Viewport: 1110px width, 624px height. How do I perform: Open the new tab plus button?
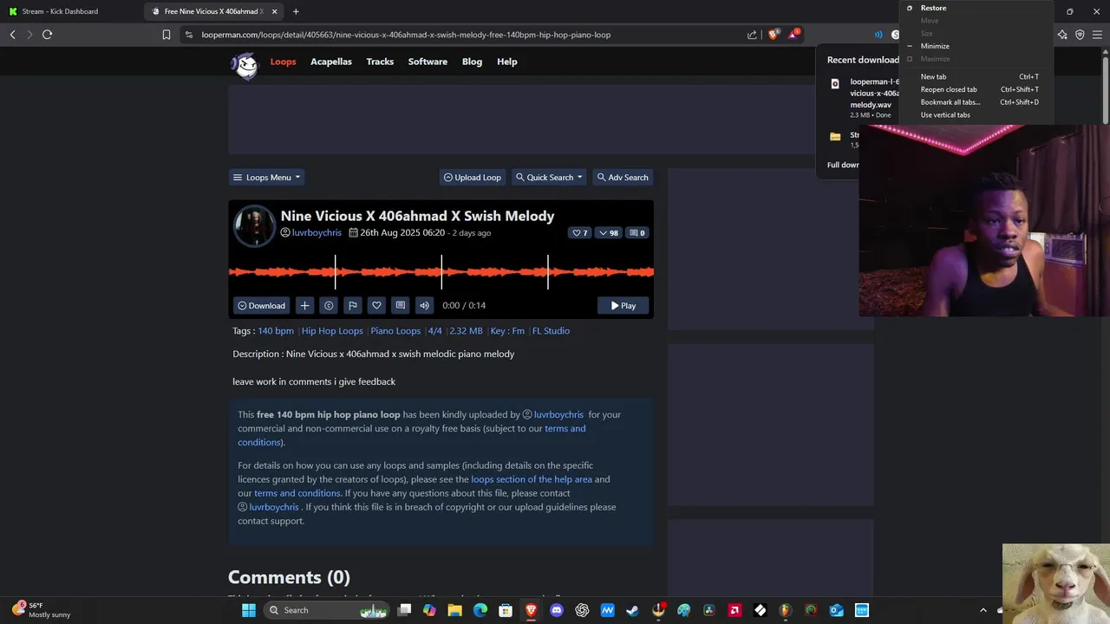(296, 11)
